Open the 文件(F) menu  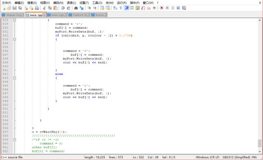(x=7, y=3)
